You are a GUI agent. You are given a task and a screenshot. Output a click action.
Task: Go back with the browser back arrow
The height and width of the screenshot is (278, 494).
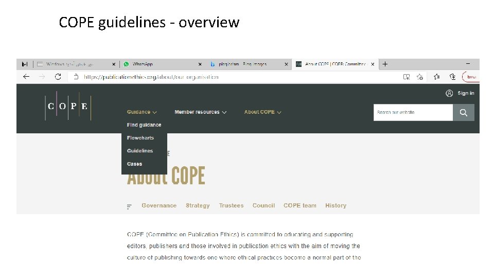(26, 77)
